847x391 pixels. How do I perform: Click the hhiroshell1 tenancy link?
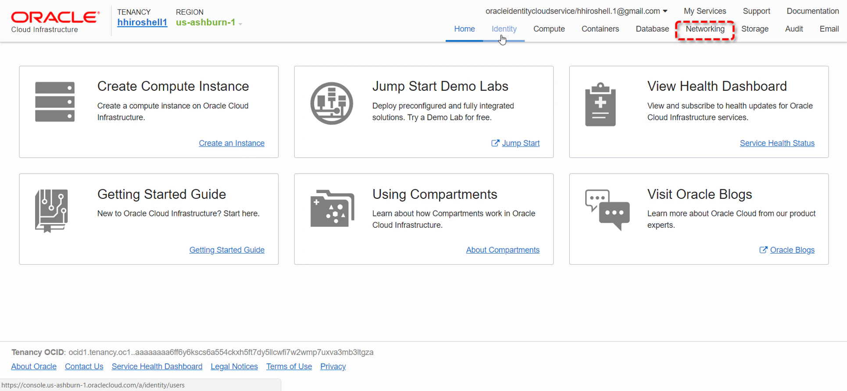pyautogui.click(x=142, y=22)
